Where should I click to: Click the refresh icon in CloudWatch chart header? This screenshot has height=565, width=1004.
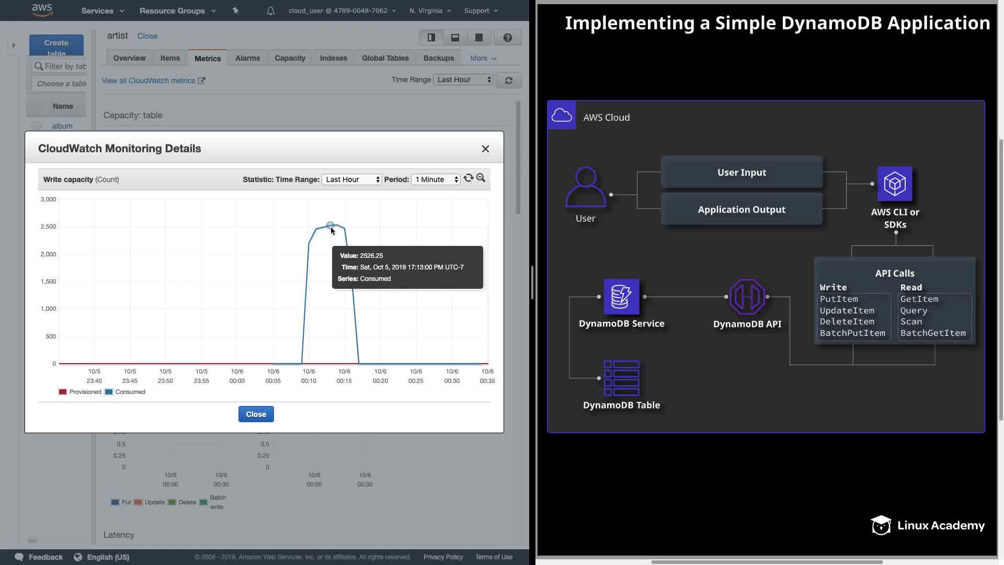tap(469, 178)
